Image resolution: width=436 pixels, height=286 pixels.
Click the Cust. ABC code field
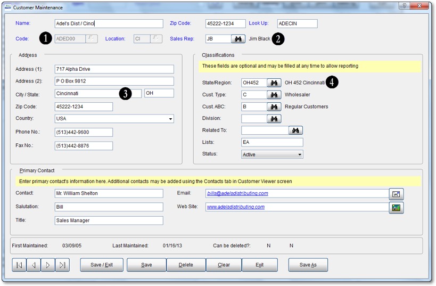tap(254, 107)
